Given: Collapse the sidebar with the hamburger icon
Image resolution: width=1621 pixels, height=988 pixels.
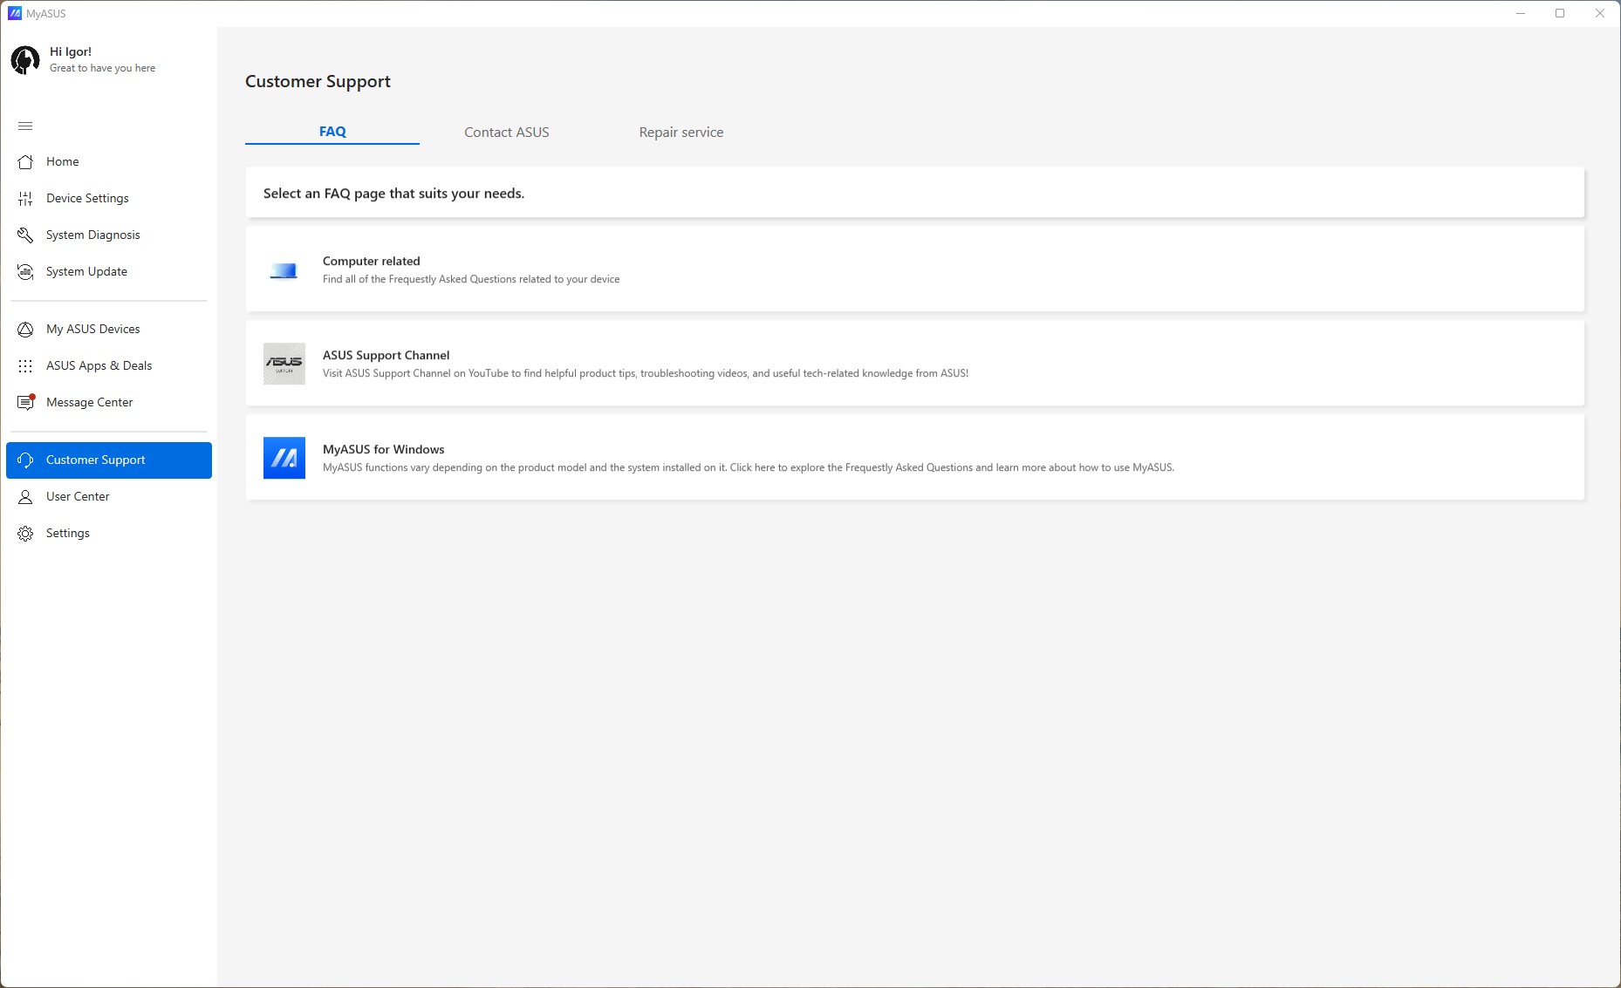Looking at the screenshot, I should [x=25, y=126].
